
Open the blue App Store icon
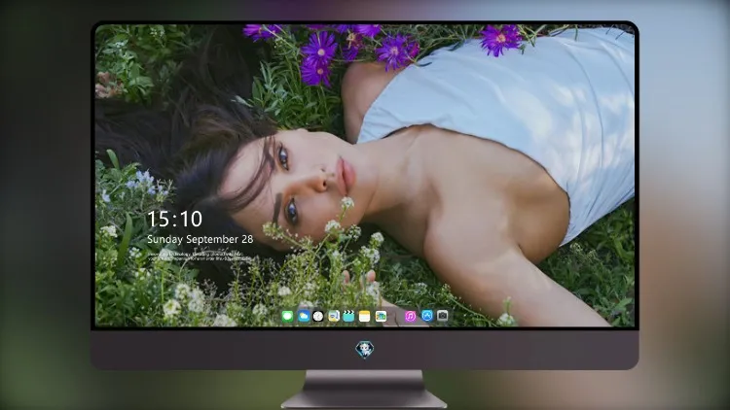tap(427, 316)
